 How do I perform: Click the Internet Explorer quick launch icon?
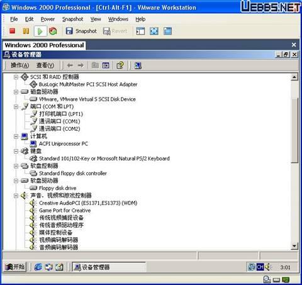[38, 267]
